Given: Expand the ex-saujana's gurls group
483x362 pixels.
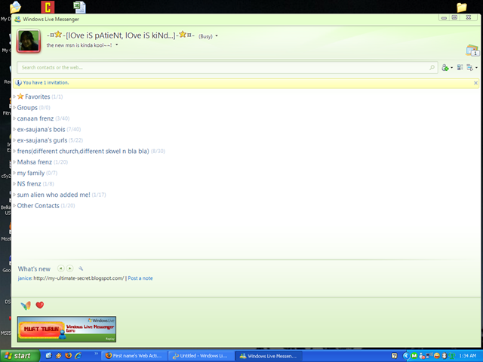Looking at the screenshot, I should point(14,140).
